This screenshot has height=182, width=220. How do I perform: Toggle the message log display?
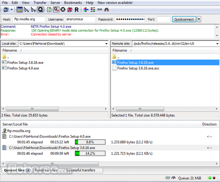pyautogui.click(x=20, y=10)
